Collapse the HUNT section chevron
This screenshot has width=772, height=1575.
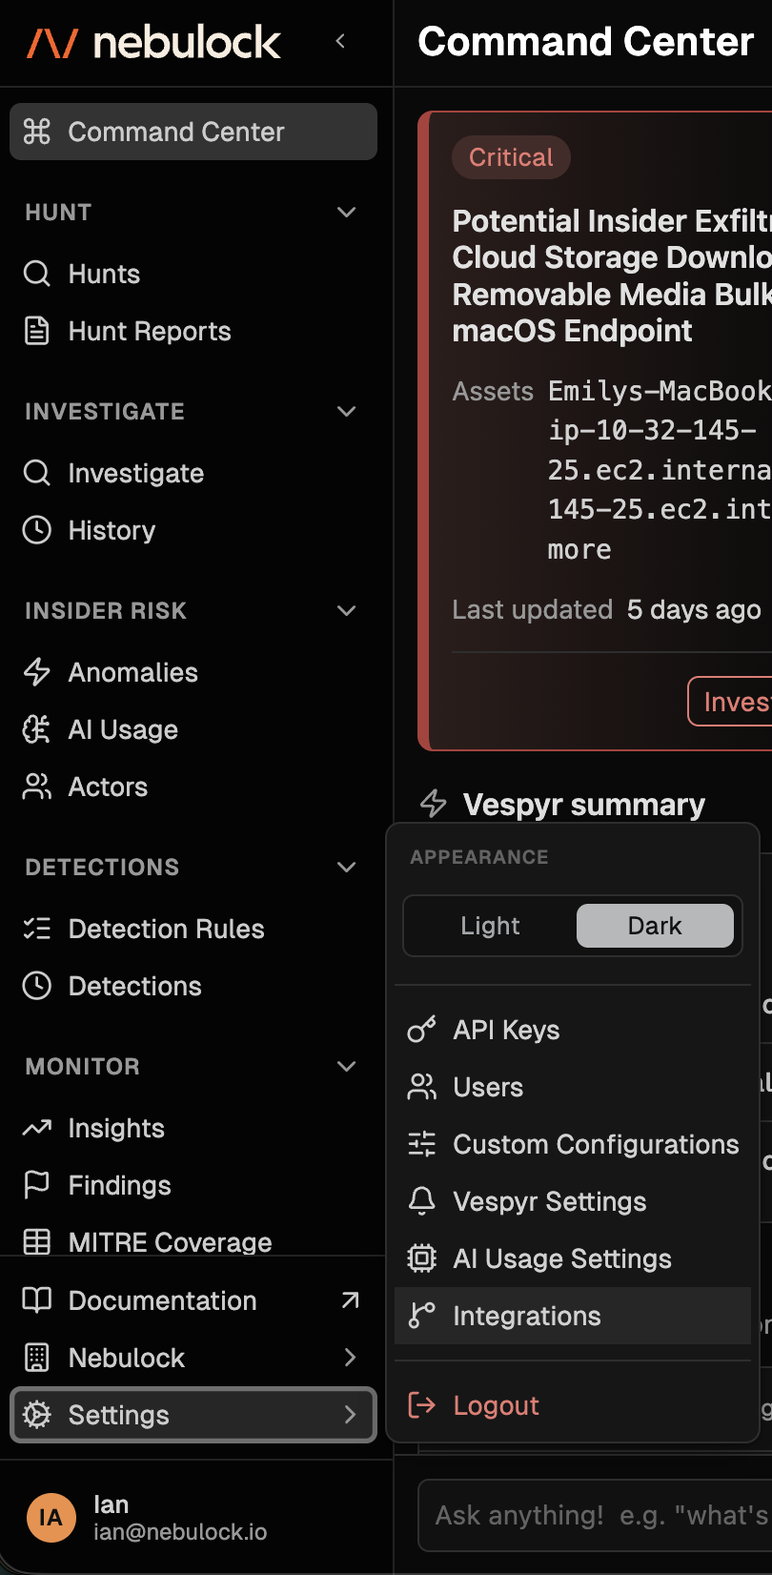pyautogui.click(x=347, y=212)
